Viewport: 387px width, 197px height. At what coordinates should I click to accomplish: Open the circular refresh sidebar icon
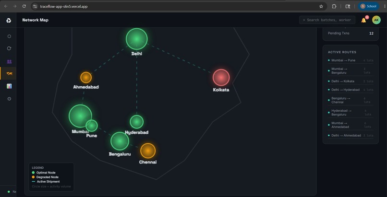[x=9, y=48]
